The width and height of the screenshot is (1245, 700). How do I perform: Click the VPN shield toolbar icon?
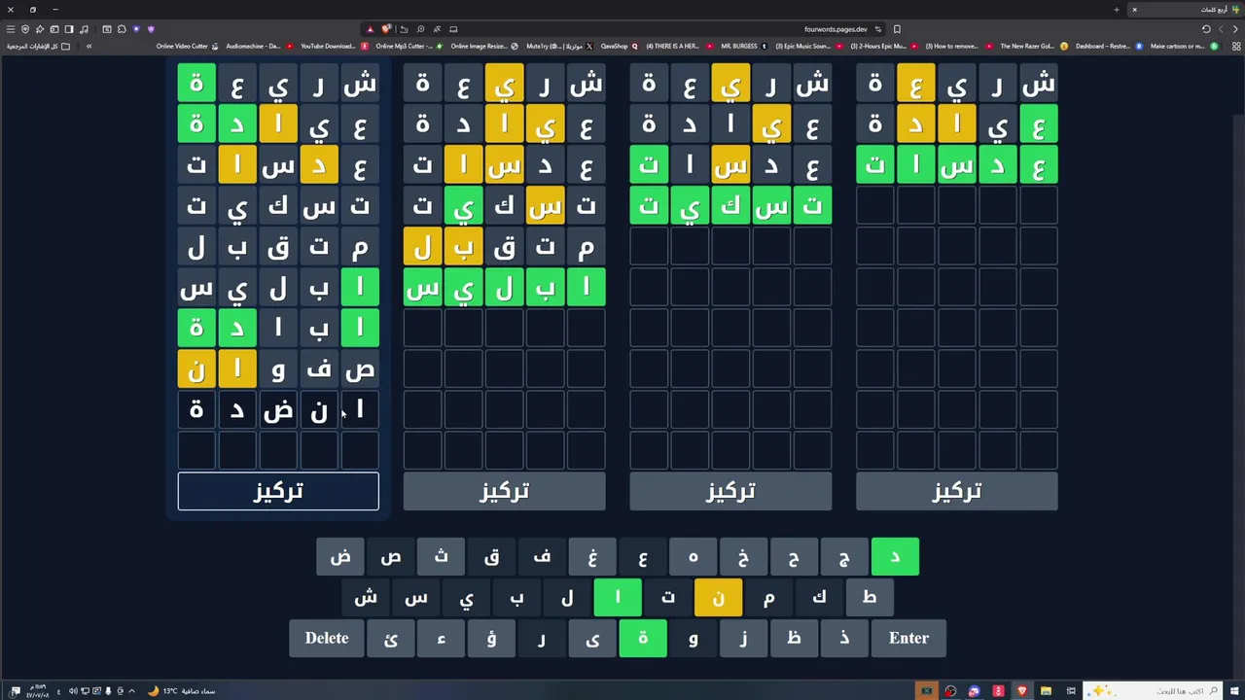(25, 29)
